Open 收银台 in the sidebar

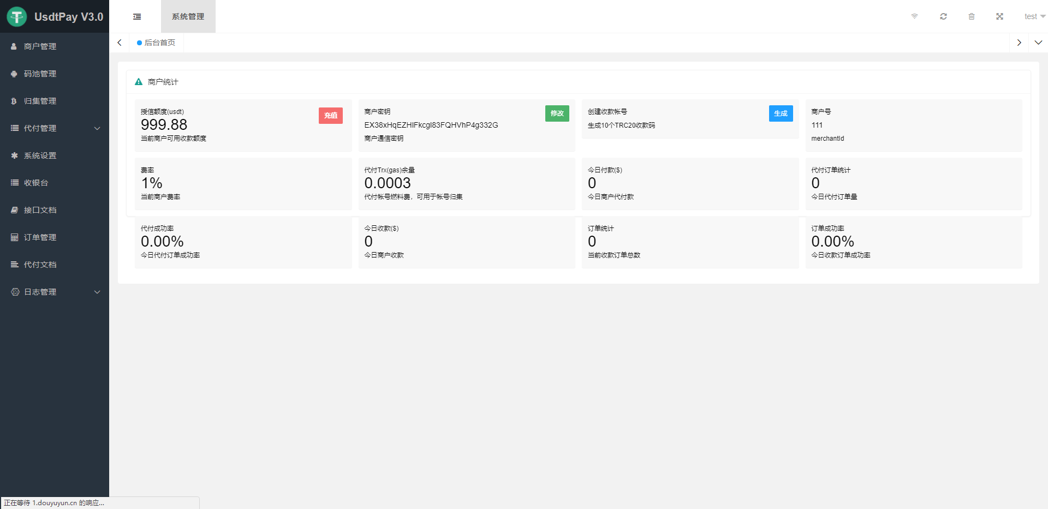pos(55,183)
